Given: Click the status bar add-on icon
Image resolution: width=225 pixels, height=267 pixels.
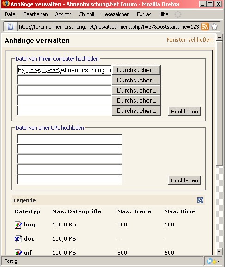Looking at the screenshot, I should point(212,261).
